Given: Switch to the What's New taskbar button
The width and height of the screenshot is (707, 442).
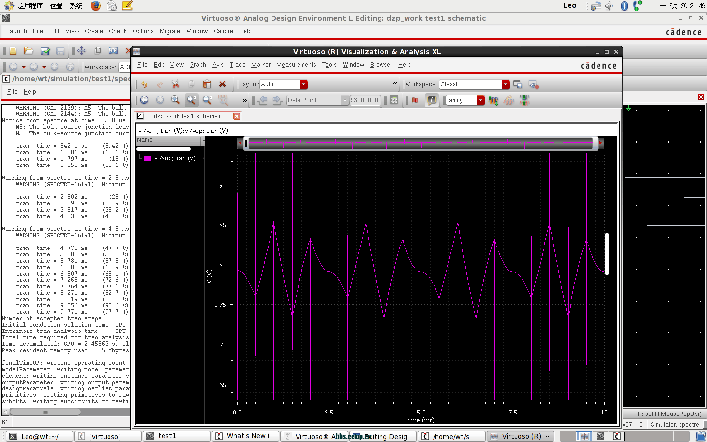Looking at the screenshot, I should pyautogui.click(x=246, y=436).
